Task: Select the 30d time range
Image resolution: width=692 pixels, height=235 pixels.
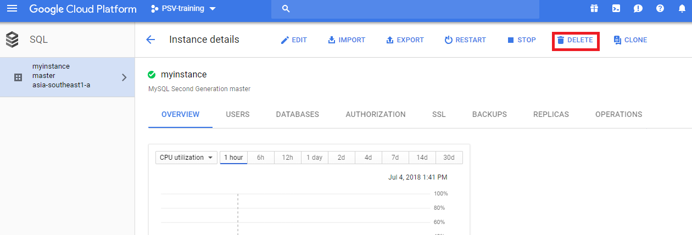Action: (449, 158)
